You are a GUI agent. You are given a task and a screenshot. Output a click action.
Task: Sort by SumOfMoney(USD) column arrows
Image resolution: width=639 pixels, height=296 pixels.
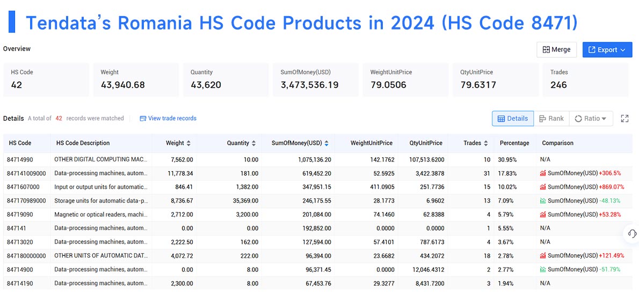point(326,143)
